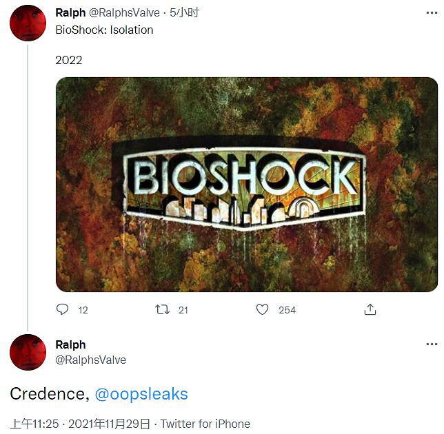Click the BioShock: Isolation tweet text
Viewport: 444px width, 434px height.
[104, 30]
